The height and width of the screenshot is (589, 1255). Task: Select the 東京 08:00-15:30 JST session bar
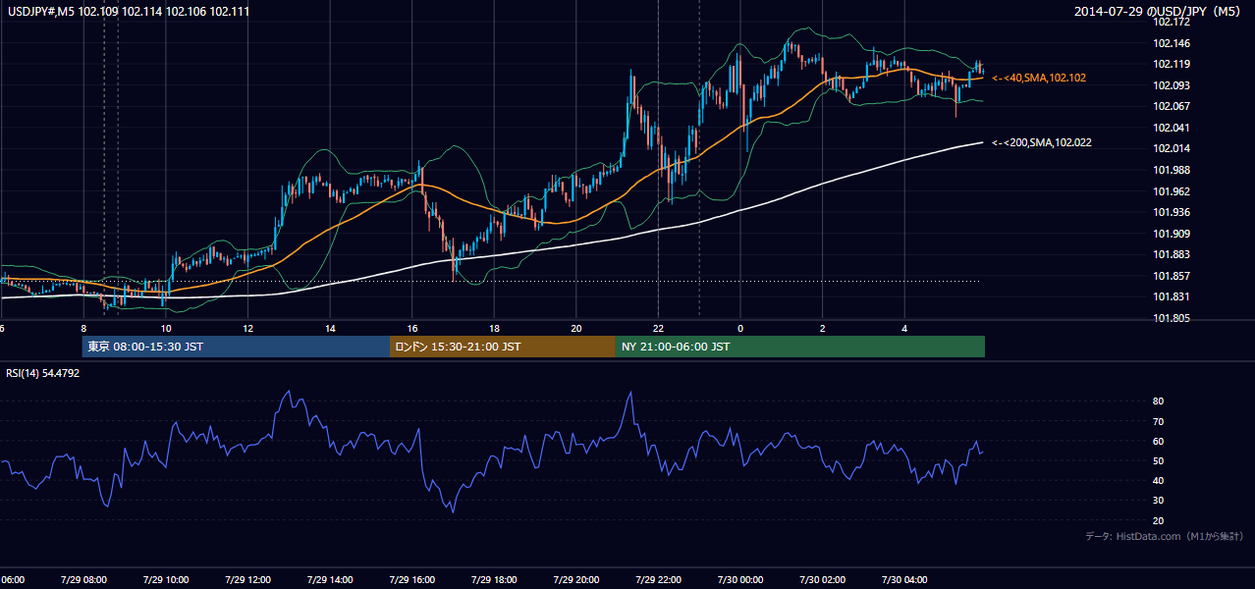pos(236,347)
